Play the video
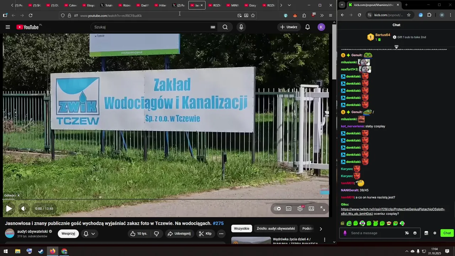Viewport: 455px width, 256px height. [x=9, y=209]
